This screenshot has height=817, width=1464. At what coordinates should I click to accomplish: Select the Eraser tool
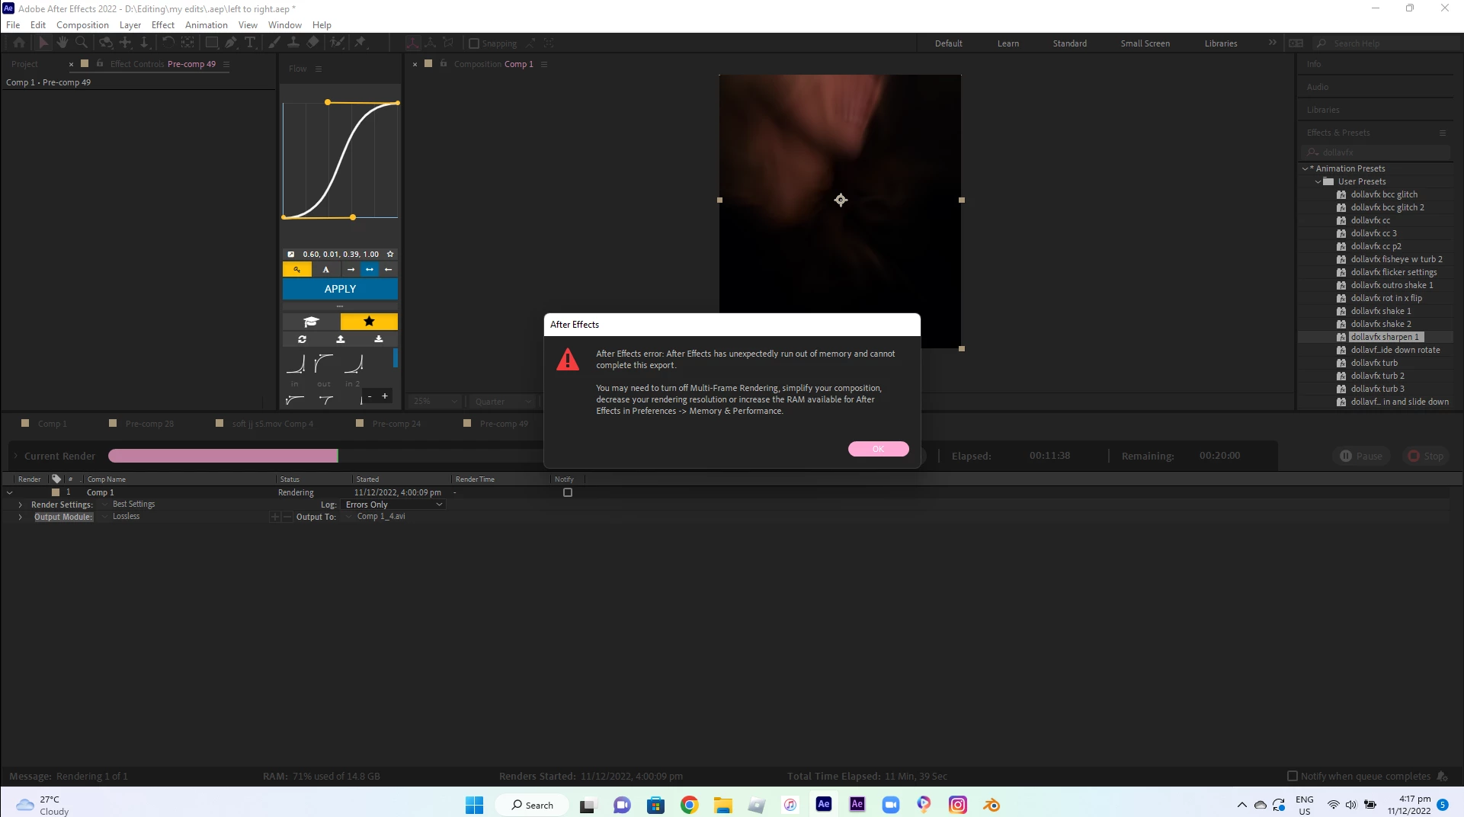pyautogui.click(x=312, y=43)
